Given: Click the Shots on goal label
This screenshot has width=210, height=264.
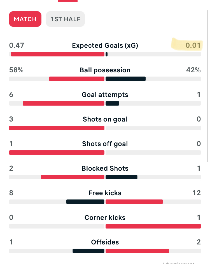Looking at the screenshot, I should tap(105, 119).
